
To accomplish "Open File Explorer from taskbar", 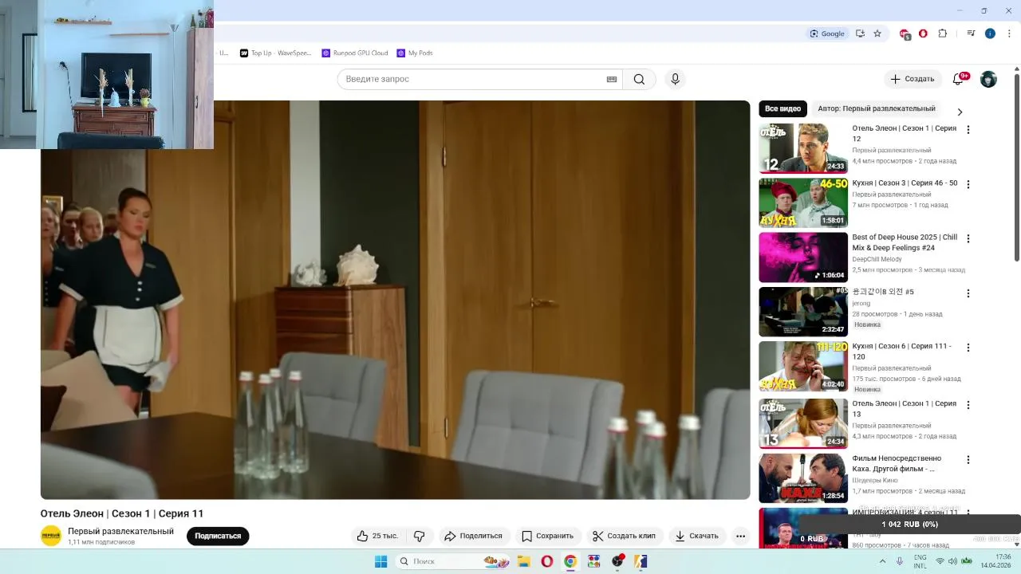I will pyautogui.click(x=524, y=561).
